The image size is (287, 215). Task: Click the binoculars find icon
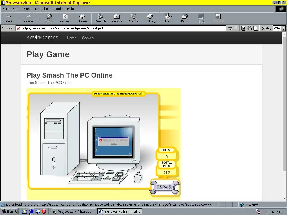pyautogui.click(x=249, y=28)
